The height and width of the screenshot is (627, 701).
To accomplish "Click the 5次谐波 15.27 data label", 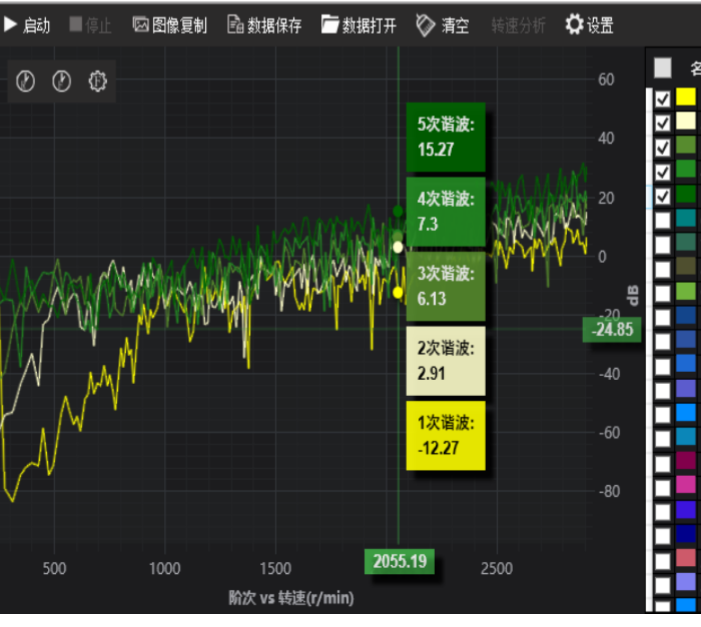I will click(445, 137).
